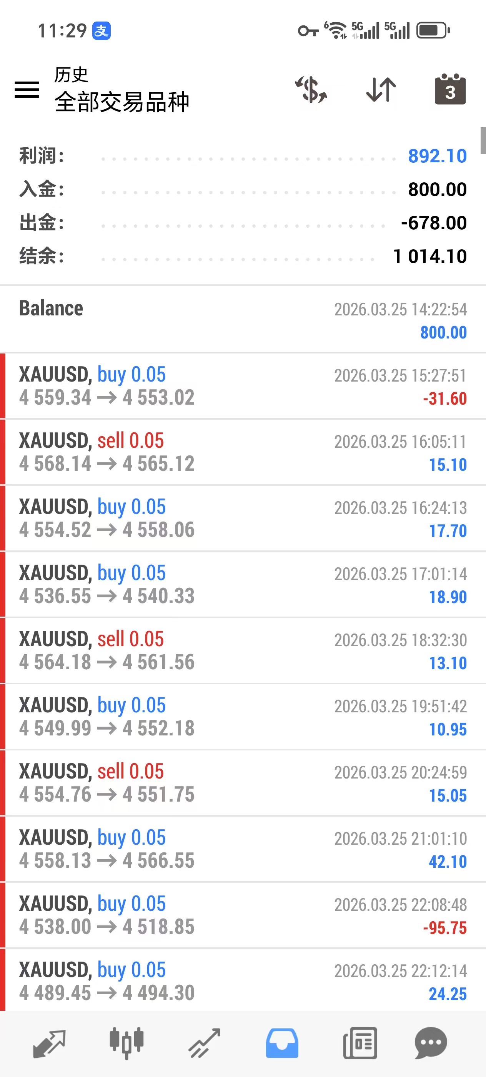486x1077 pixels.
Task: Select XAUUSD trade with -95.75 loss
Action: (x=242, y=915)
